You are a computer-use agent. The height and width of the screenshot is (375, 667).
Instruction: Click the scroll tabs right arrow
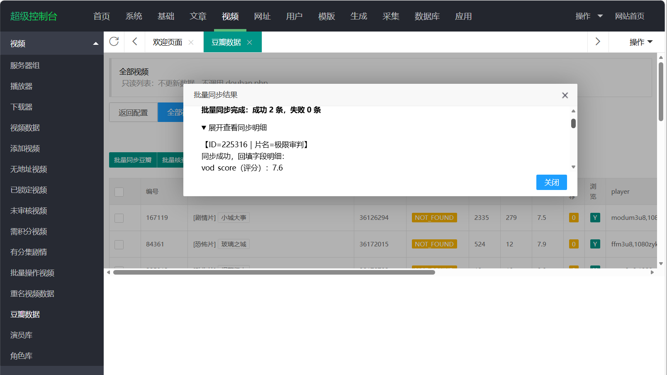[x=598, y=41]
